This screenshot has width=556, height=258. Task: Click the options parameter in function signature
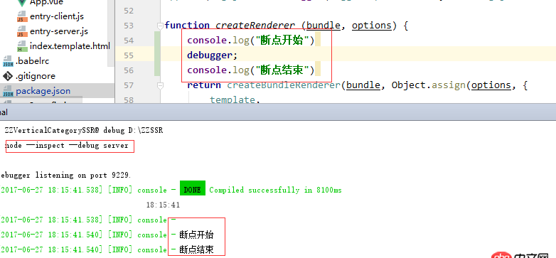(x=372, y=26)
